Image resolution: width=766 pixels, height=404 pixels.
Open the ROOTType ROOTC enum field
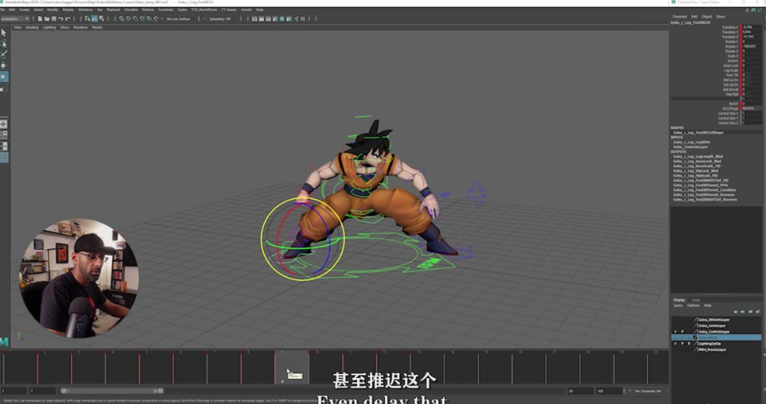pyautogui.click(x=752, y=108)
